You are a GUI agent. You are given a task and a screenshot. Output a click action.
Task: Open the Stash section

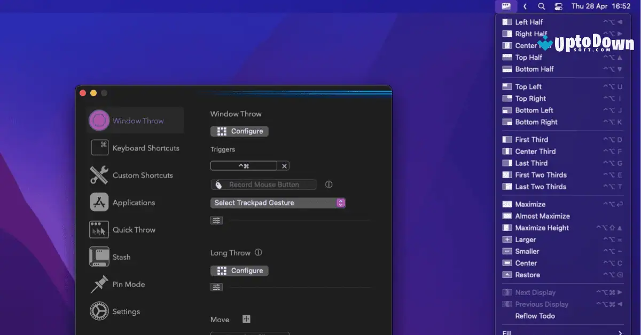(99, 257)
